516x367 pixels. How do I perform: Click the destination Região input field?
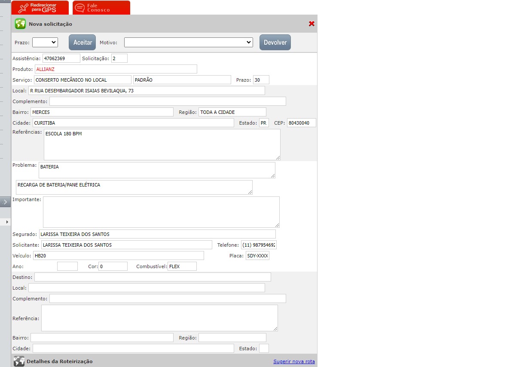232,337
